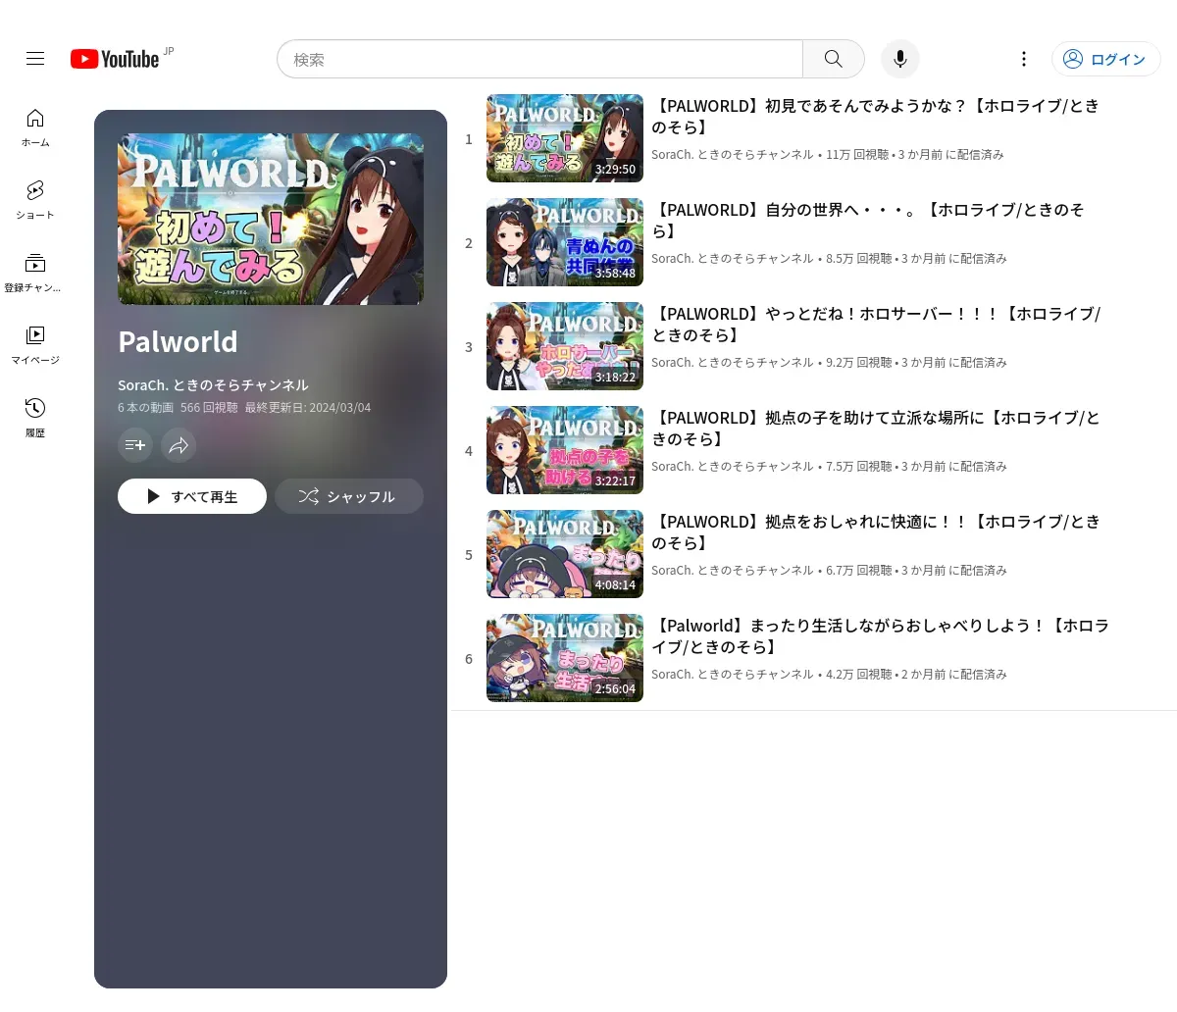
Task: Open title 拠点の子を助けて立派な場所に
Action: [x=876, y=428]
